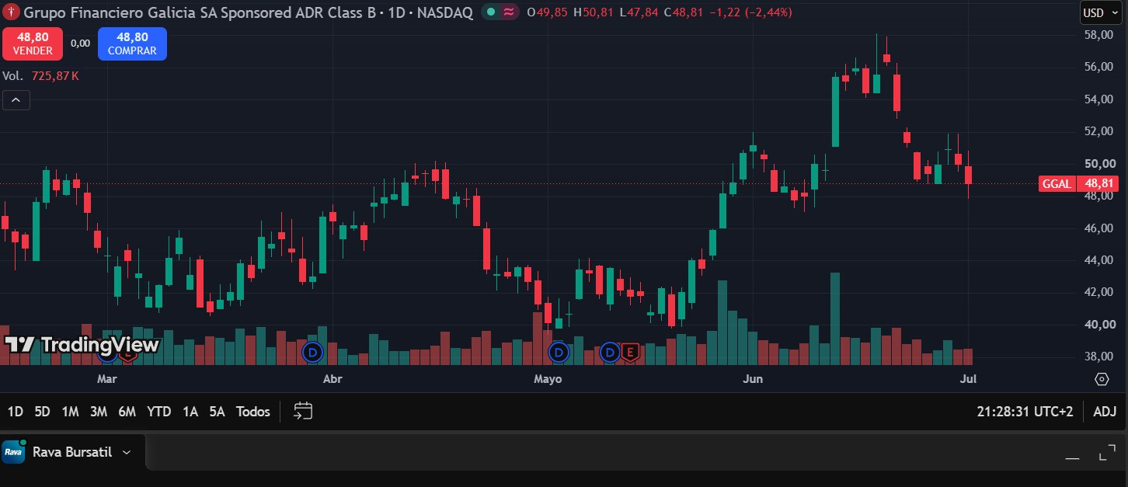The width and height of the screenshot is (1128, 487).
Task: Select the 1D time range
Action: coord(16,412)
